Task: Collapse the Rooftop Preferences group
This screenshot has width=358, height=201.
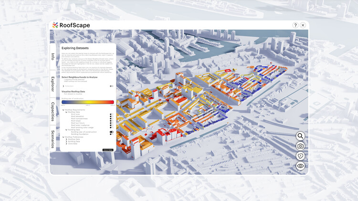Action: pyautogui.click(x=63, y=137)
